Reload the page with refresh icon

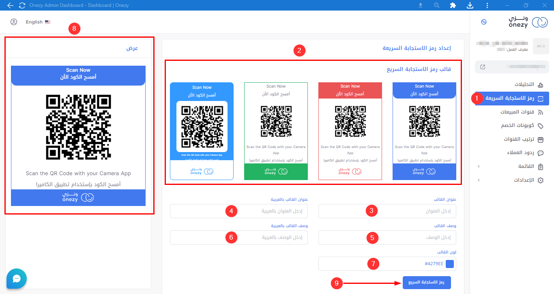[x=22, y=6]
